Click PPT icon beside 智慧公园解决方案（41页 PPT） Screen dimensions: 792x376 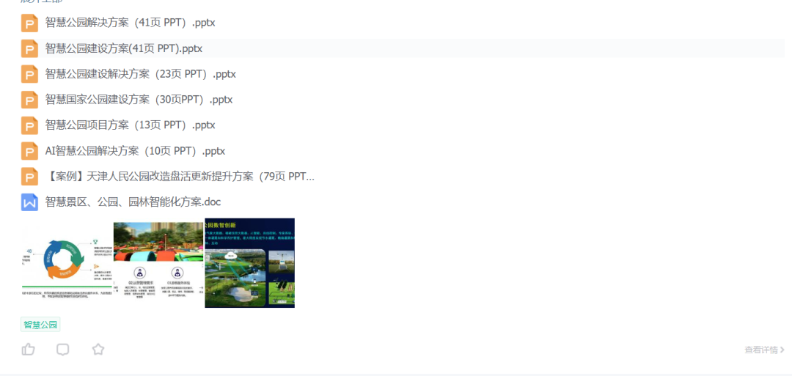tap(29, 23)
